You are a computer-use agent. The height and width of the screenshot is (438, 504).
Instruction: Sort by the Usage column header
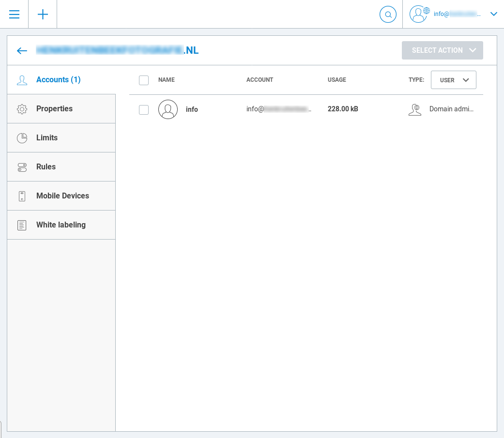(x=336, y=80)
